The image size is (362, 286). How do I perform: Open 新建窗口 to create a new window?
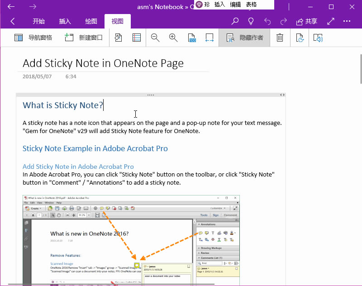pos(90,38)
